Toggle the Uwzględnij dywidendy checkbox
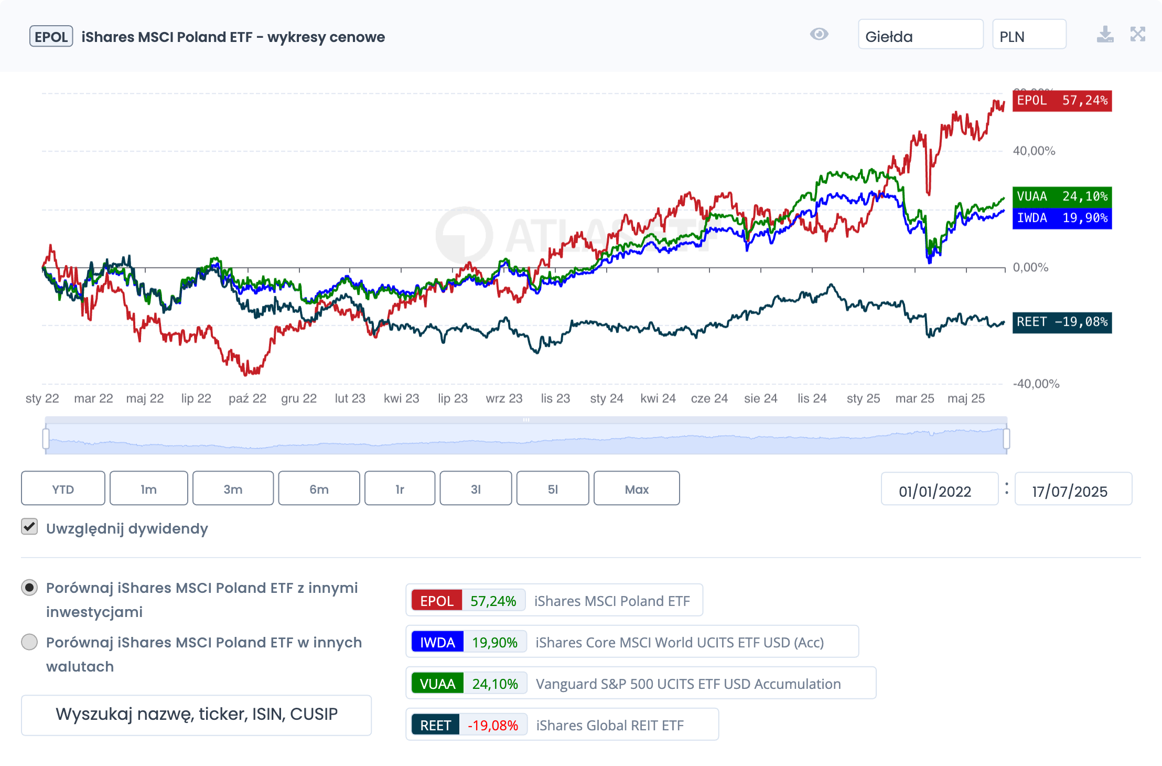 [x=29, y=527]
